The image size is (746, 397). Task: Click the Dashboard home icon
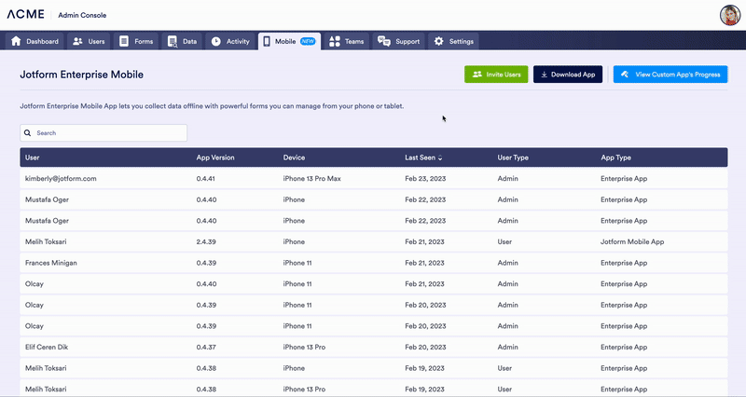point(16,41)
